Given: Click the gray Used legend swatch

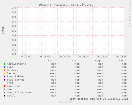Looking at the screenshot, I should (5, 89).
